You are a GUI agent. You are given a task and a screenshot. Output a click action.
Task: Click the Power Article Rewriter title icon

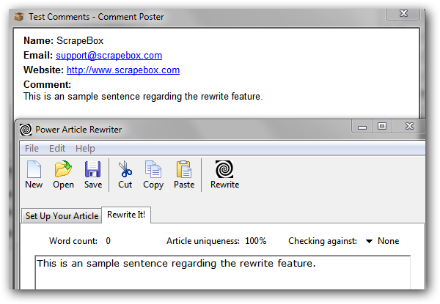pos(26,130)
